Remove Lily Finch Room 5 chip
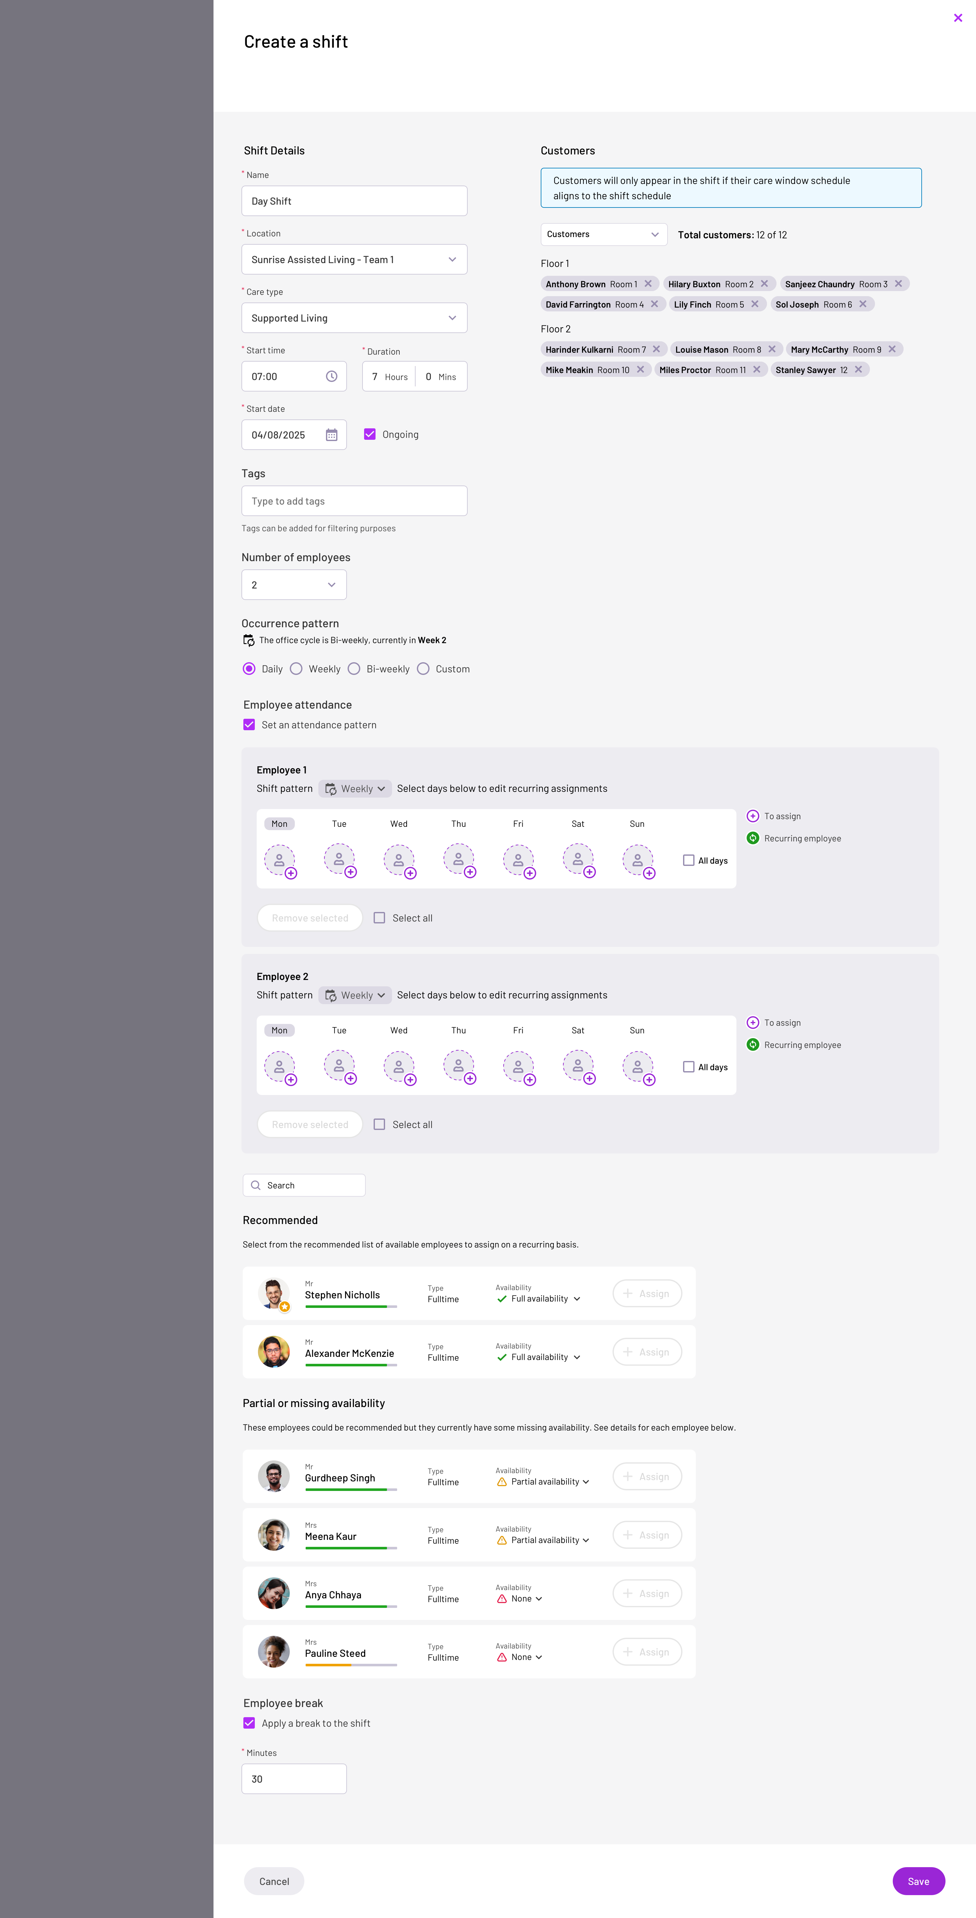This screenshot has height=1918, width=976. click(754, 304)
